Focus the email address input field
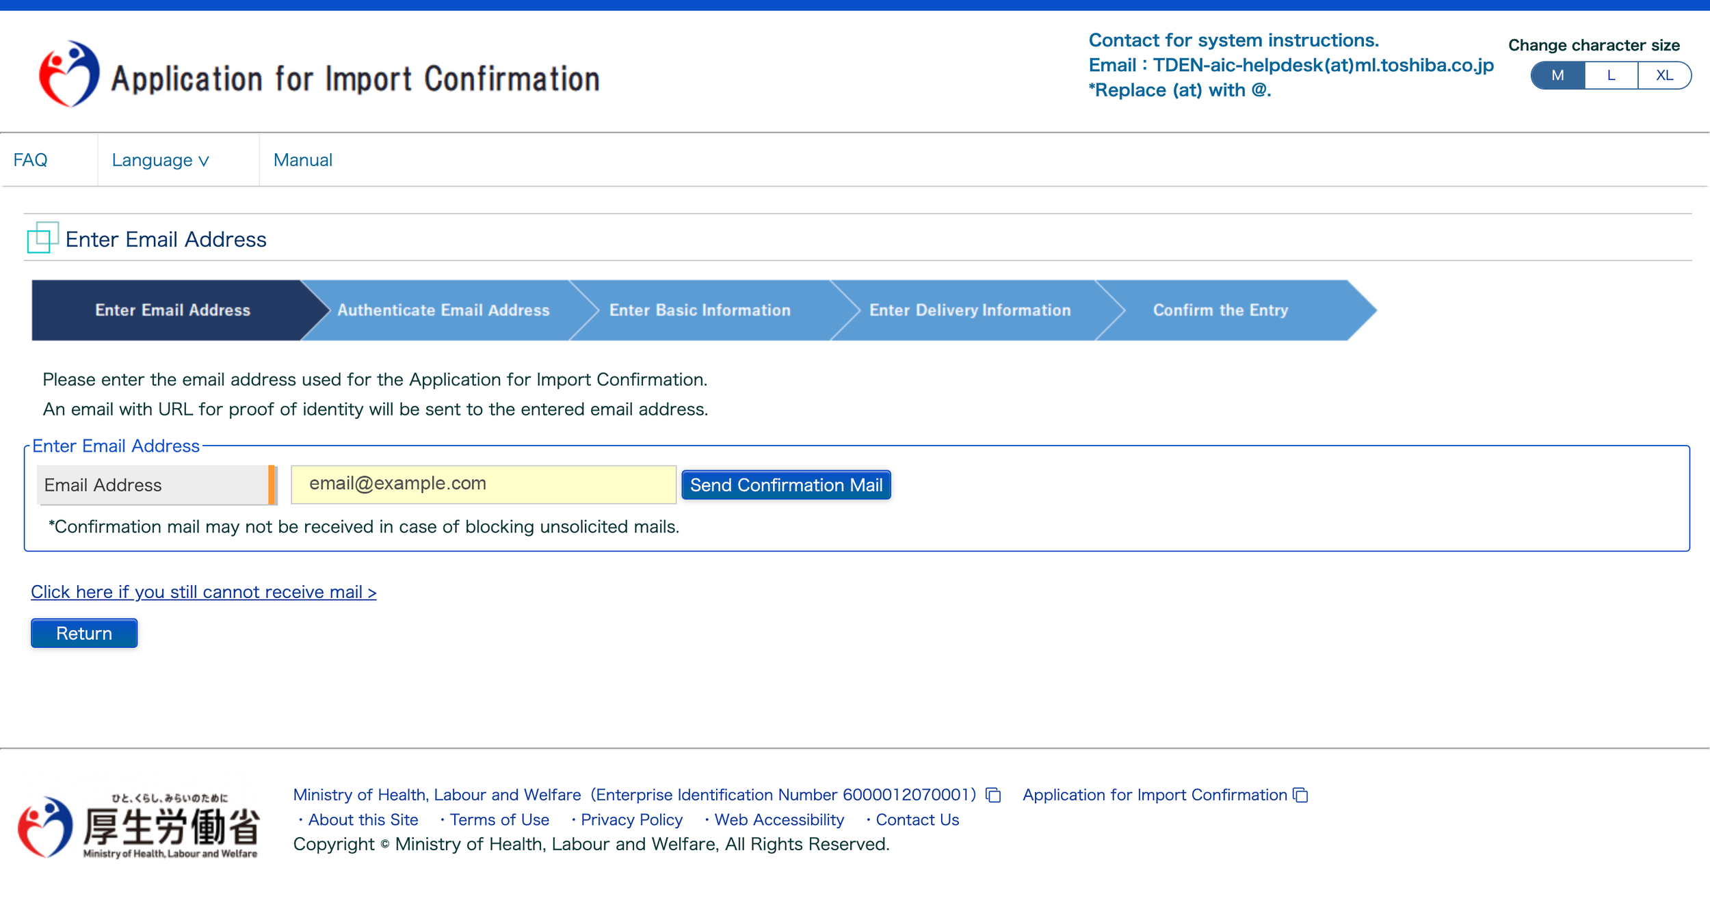 coord(483,484)
